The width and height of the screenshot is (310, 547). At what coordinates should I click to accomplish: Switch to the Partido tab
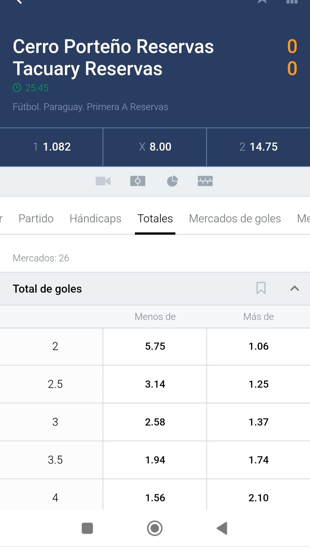pos(36,218)
